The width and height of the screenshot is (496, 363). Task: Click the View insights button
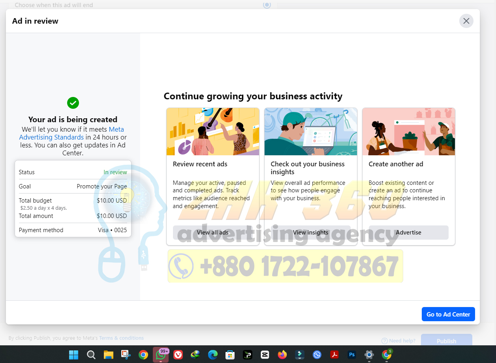[311, 233]
